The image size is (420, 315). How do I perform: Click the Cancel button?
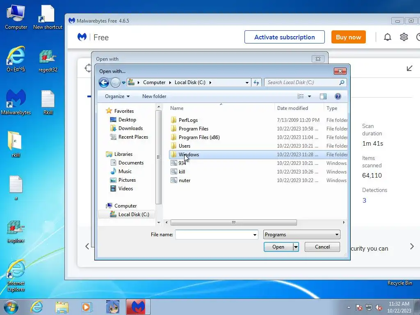tap(322, 247)
